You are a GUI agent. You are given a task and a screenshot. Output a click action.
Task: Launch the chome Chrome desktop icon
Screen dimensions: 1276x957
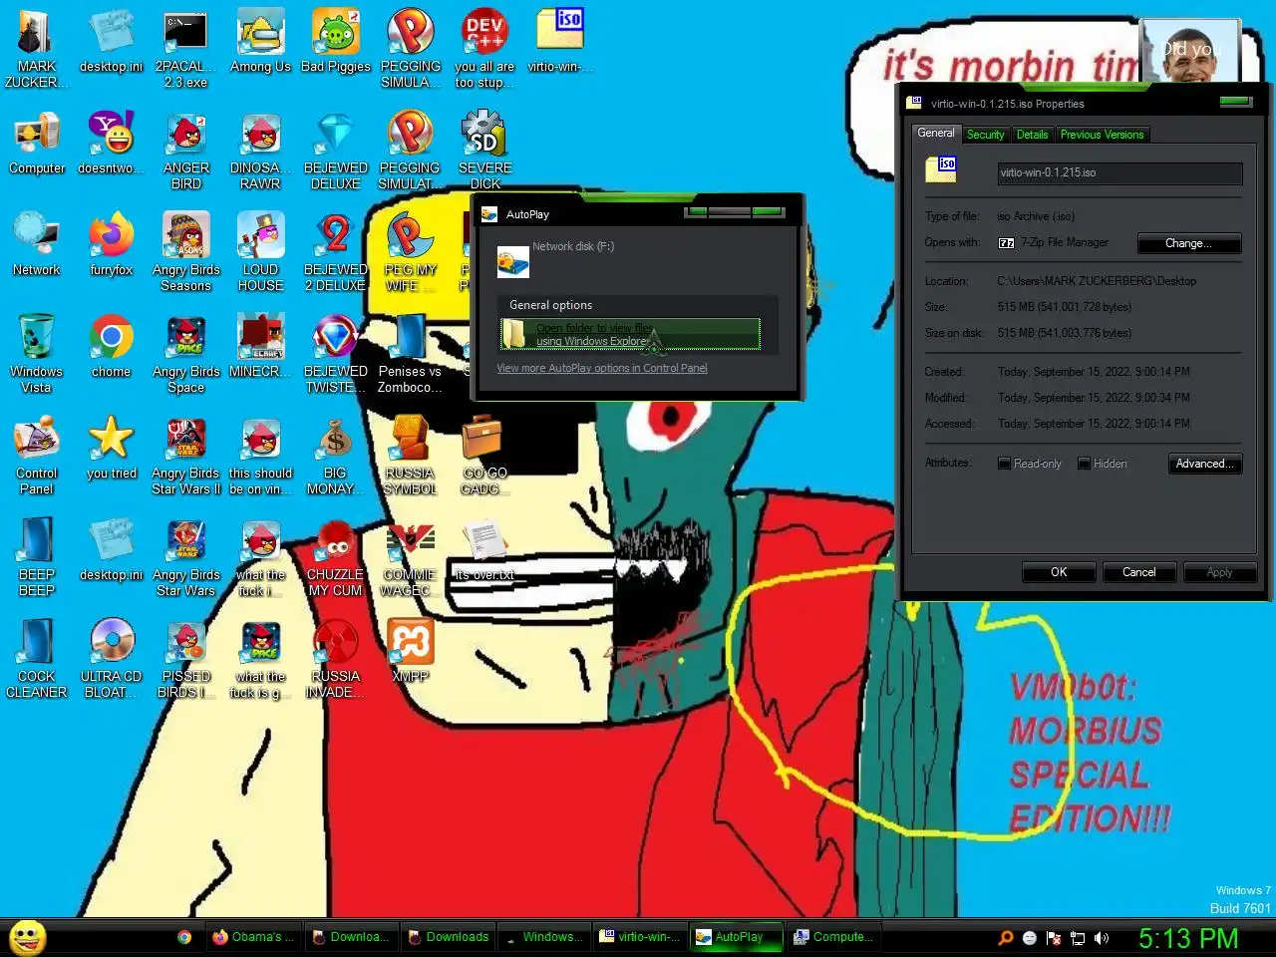point(112,347)
